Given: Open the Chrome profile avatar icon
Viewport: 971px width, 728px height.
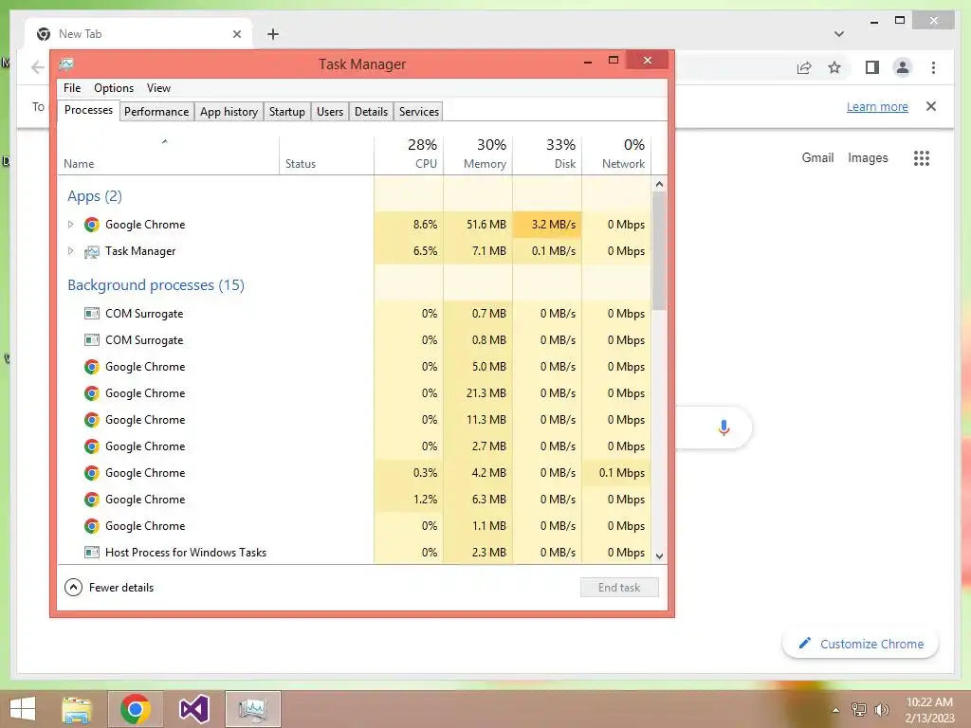Looking at the screenshot, I should 903,67.
